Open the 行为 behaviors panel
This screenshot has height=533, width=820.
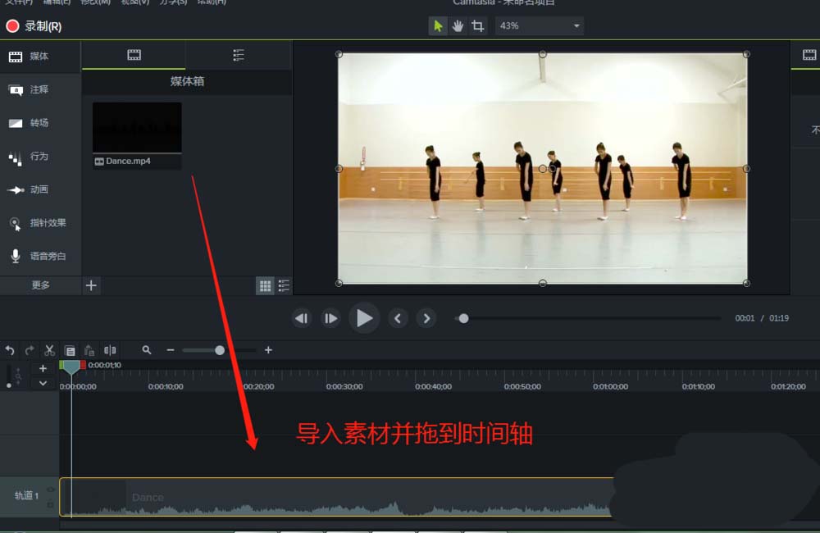click(39, 157)
